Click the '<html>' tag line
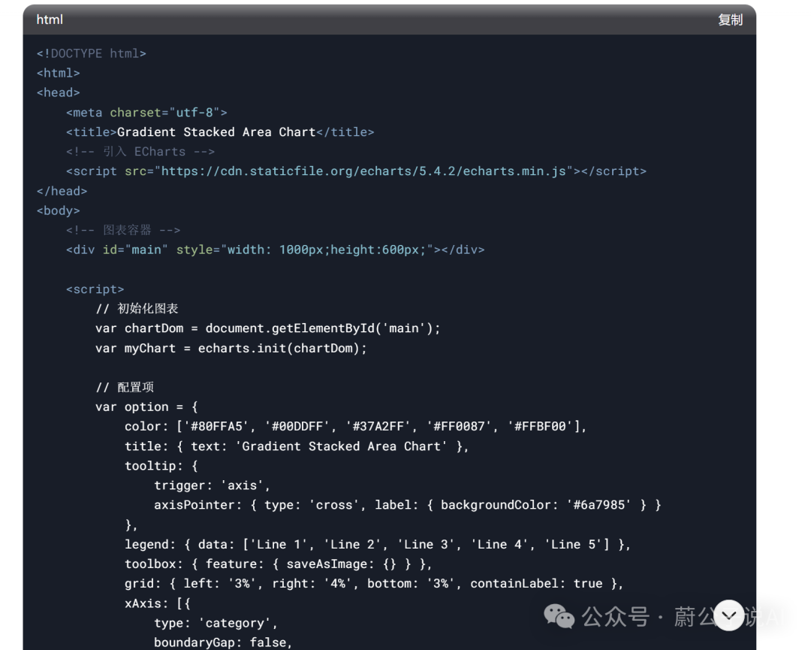811x650 pixels. (x=59, y=73)
